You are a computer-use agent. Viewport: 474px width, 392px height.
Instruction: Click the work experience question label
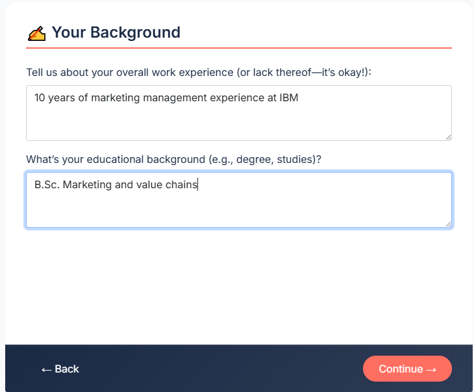198,72
